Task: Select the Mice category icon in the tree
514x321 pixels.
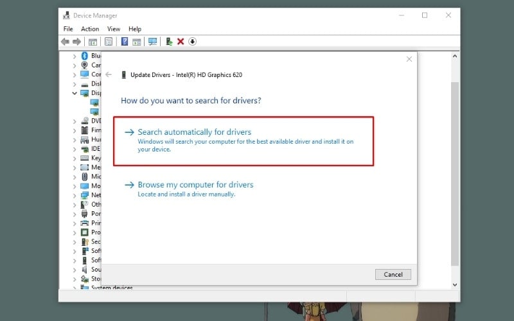Action: pos(85,177)
